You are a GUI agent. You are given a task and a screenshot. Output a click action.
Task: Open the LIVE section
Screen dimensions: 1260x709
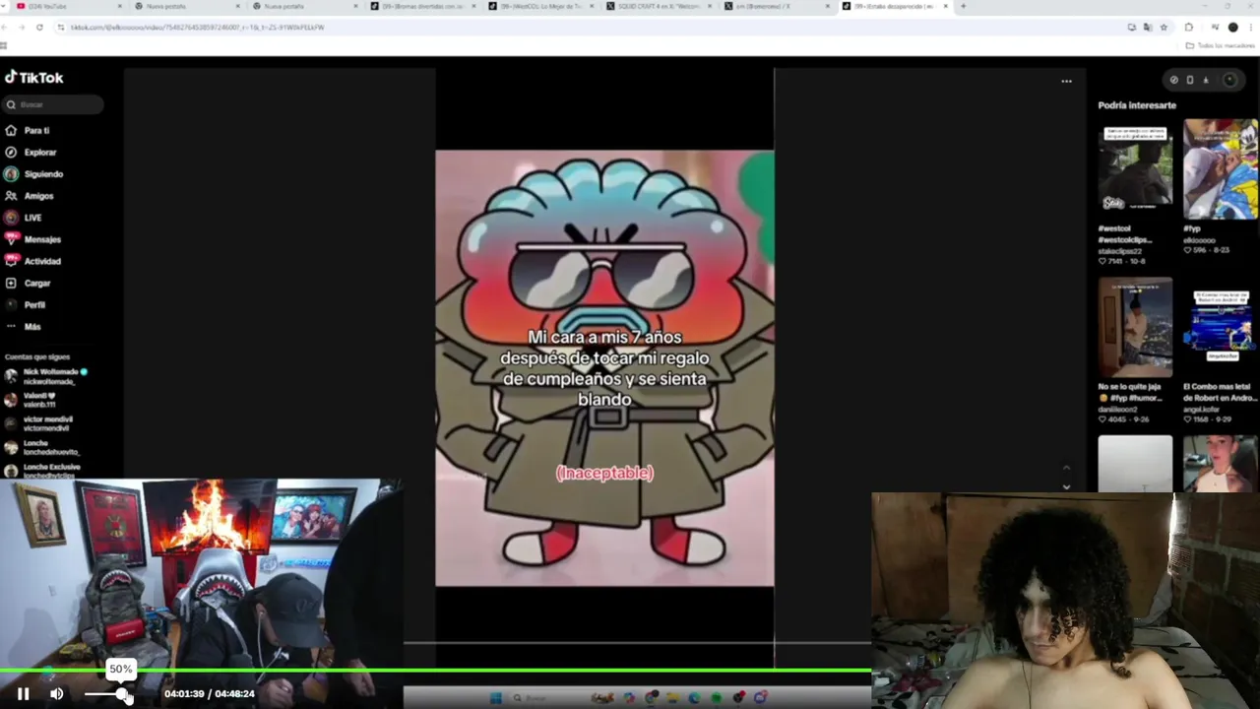tap(24, 218)
